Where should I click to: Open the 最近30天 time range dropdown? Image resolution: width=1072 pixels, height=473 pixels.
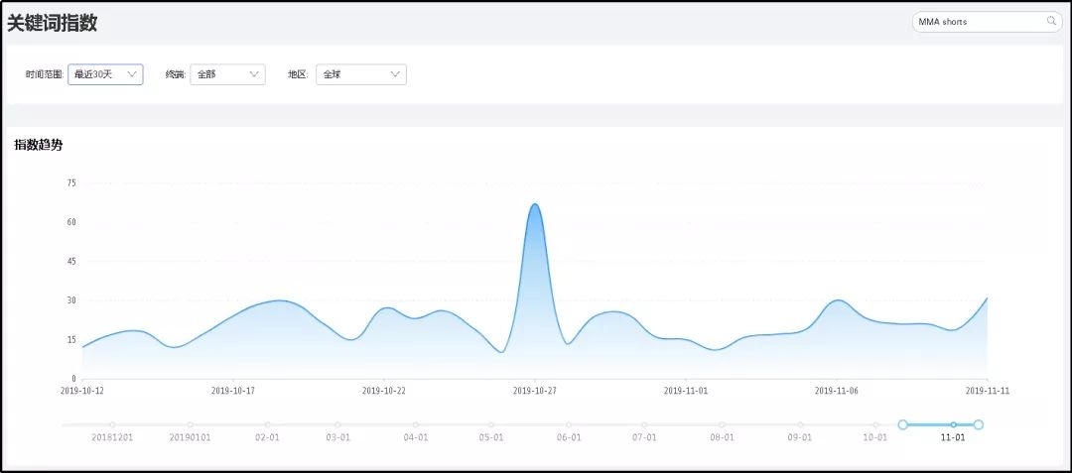coord(105,74)
